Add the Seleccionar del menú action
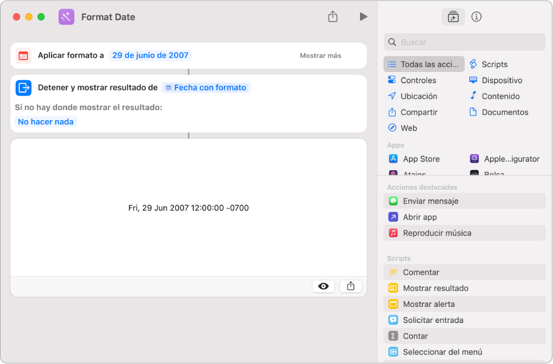The image size is (553, 364). pyautogui.click(x=464, y=352)
